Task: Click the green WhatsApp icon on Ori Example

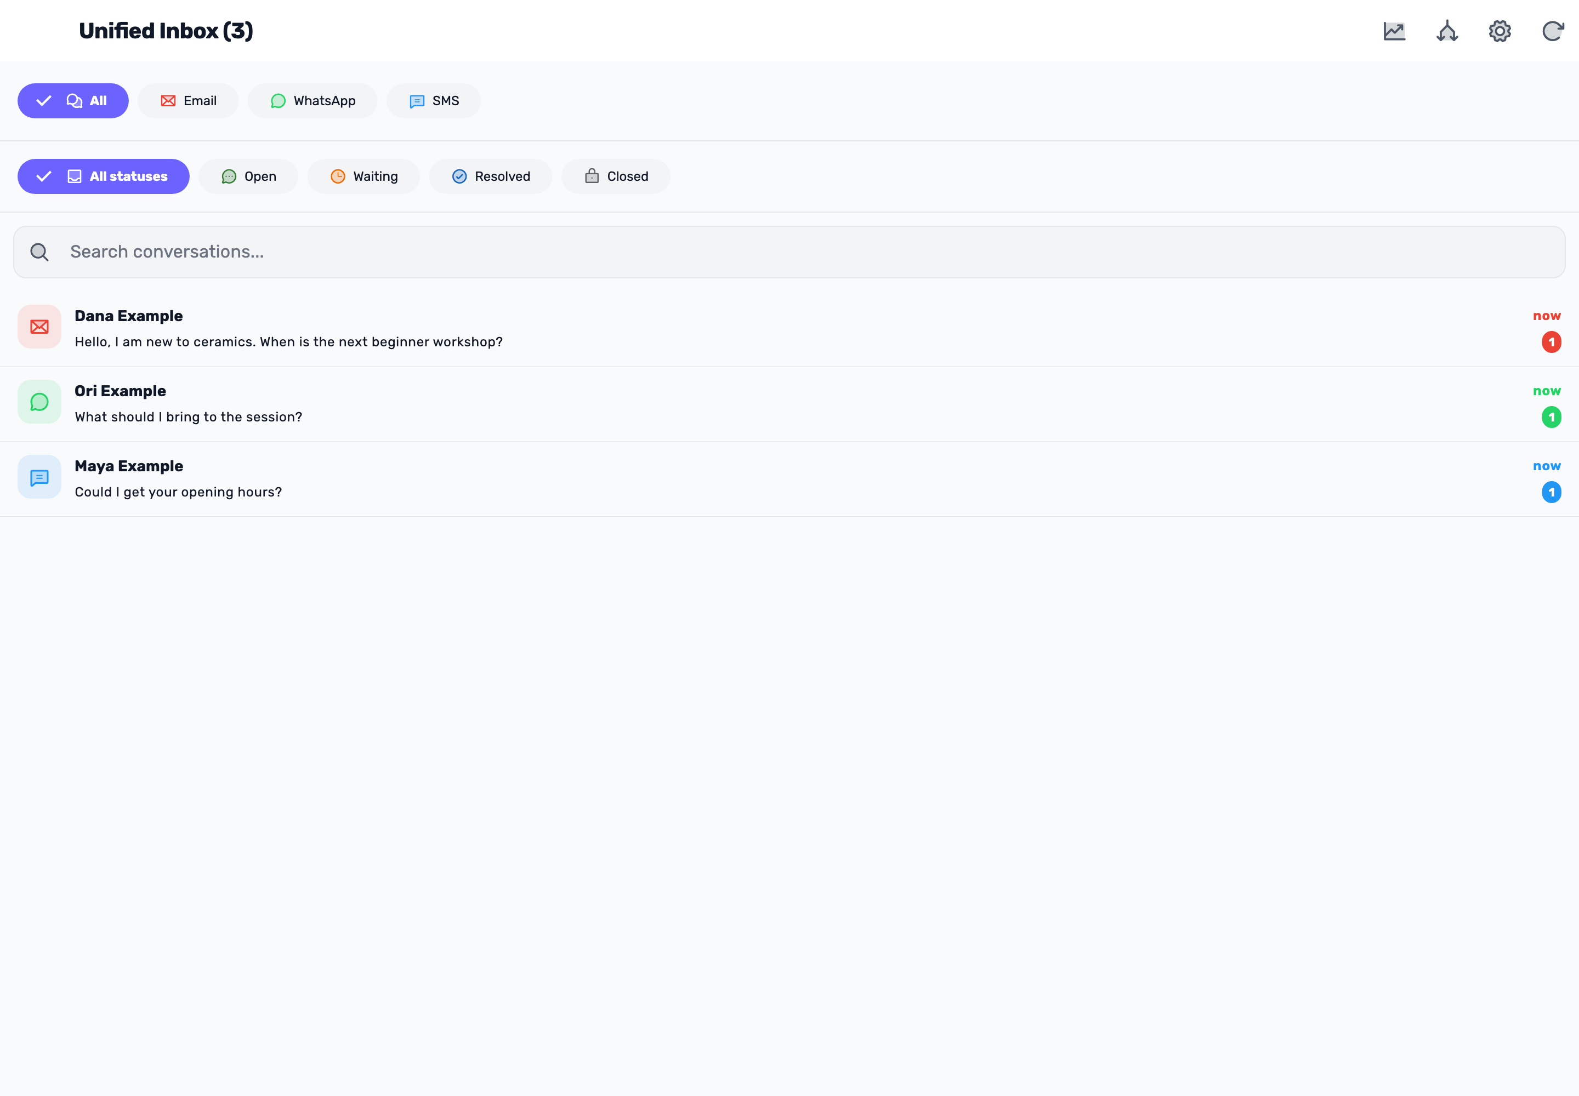Action: tap(39, 402)
